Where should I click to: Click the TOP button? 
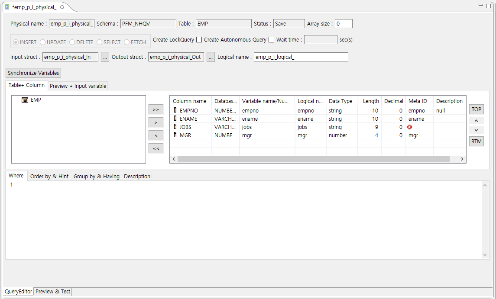pyautogui.click(x=476, y=109)
